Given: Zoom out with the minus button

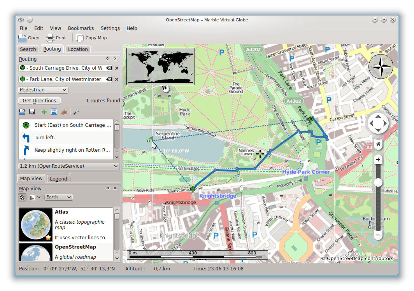Looking at the screenshot, I should [x=378, y=235].
